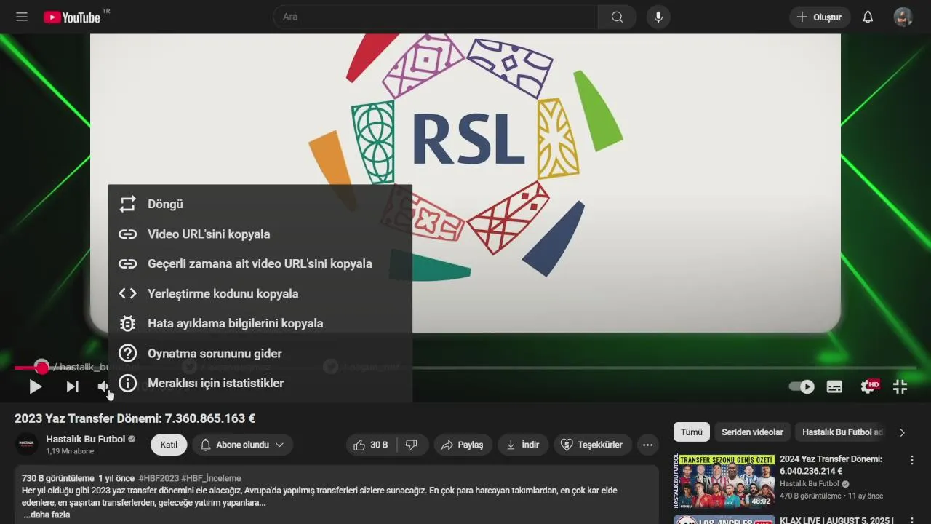The width and height of the screenshot is (931, 524).
Task: Select Hata ayıklama bilgilerini kopyala
Action: 260,324
